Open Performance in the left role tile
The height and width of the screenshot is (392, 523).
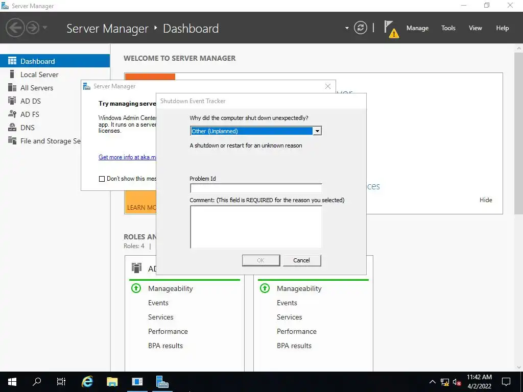pyautogui.click(x=168, y=331)
